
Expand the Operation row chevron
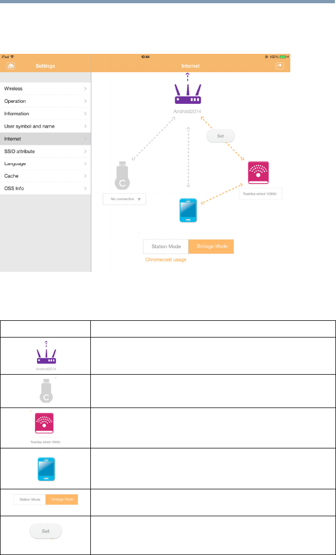coord(85,101)
